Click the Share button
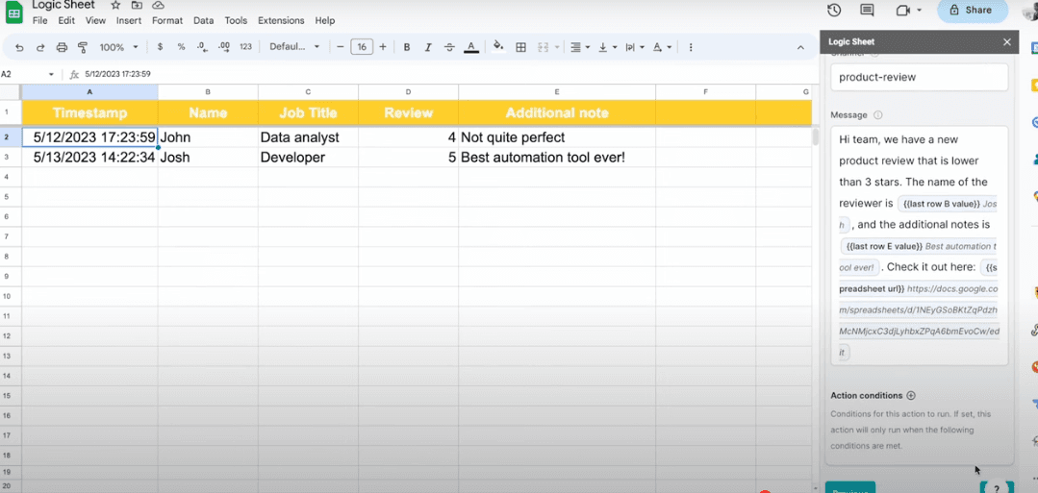This screenshot has width=1038, height=493. pyautogui.click(x=972, y=11)
